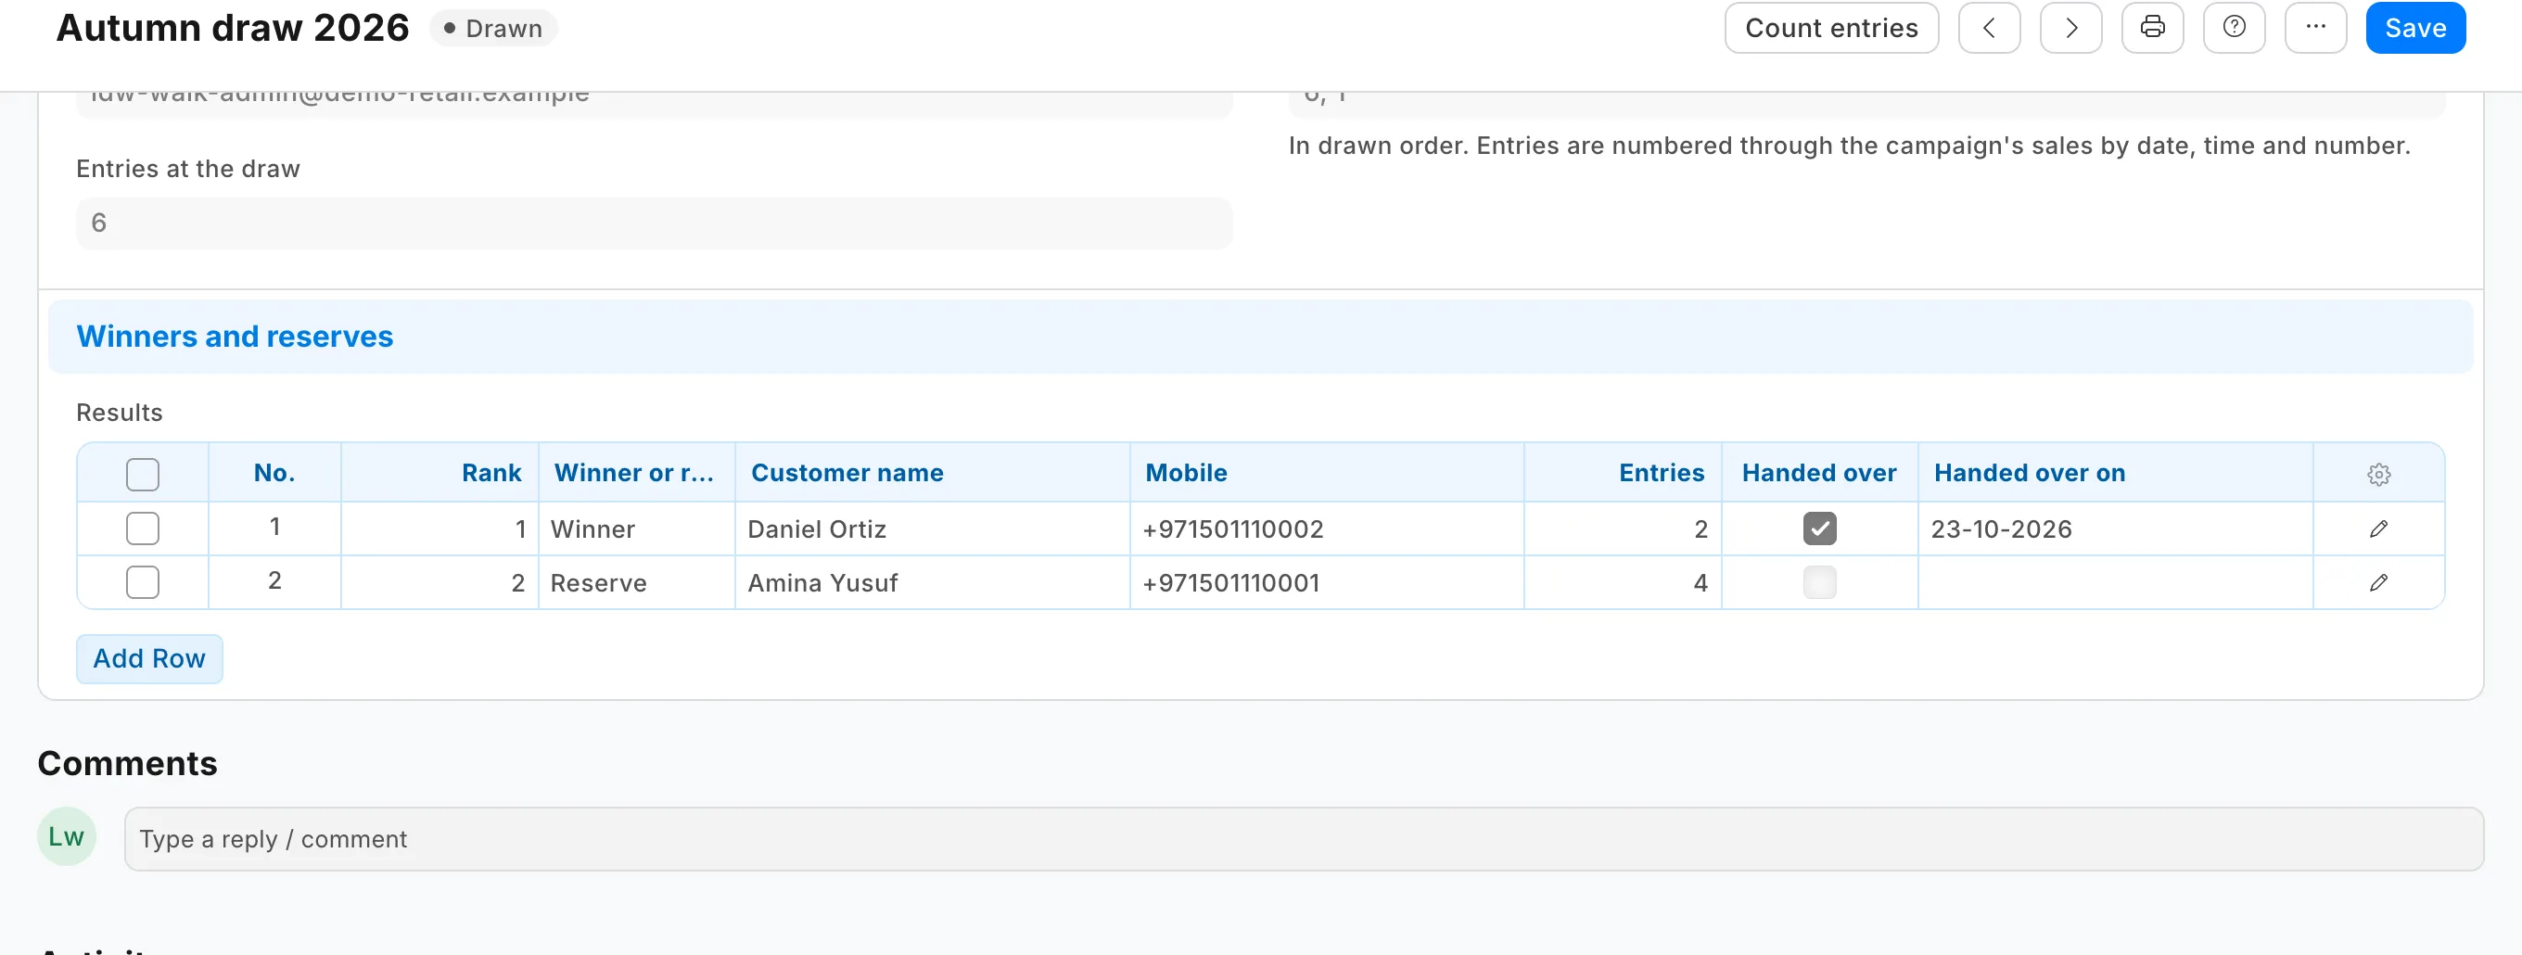Edit the Amina Yusuf row pencil
The height and width of the screenshot is (955, 2522).
pos(2379,583)
